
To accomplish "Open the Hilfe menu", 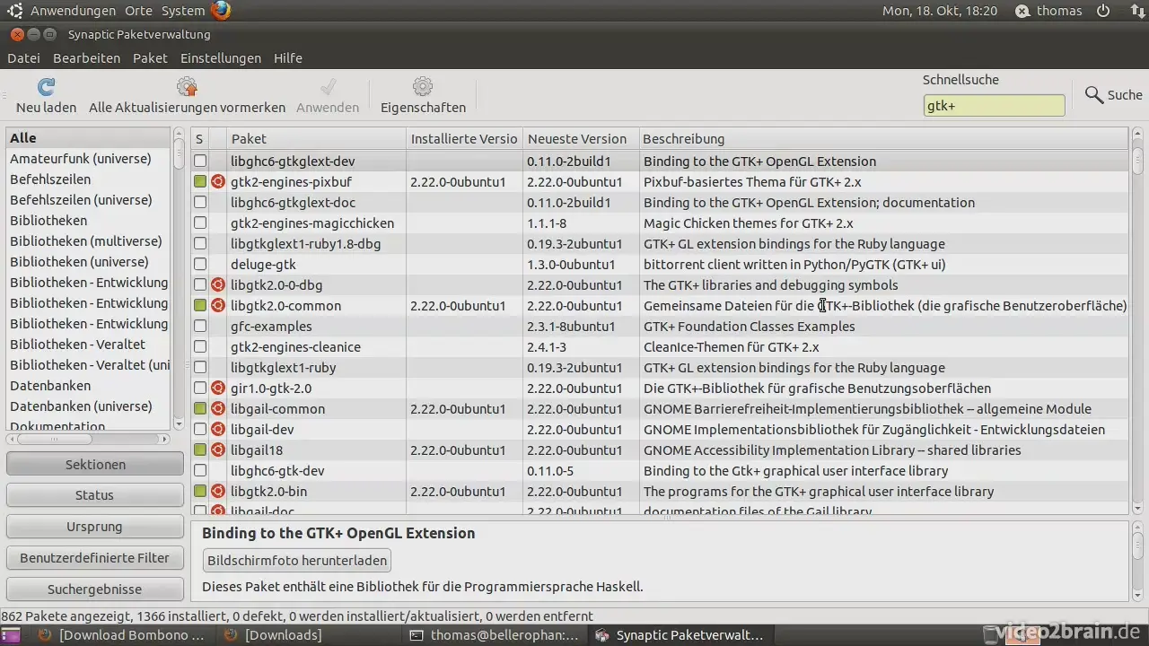I will [x=288, y=58].
